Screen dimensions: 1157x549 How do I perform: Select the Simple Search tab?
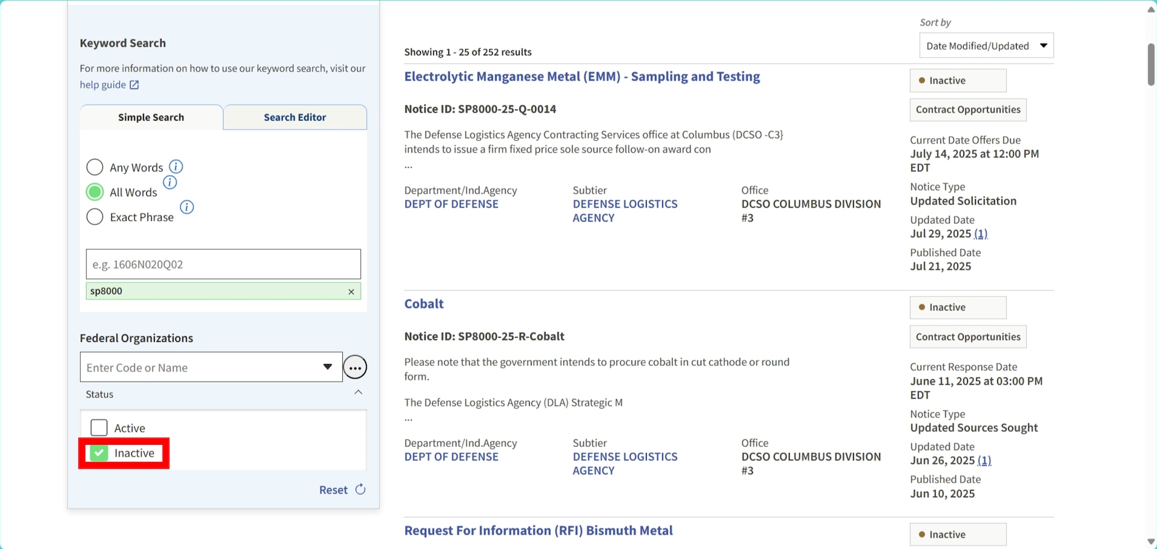pyautogui.click(x=151, y=117)
